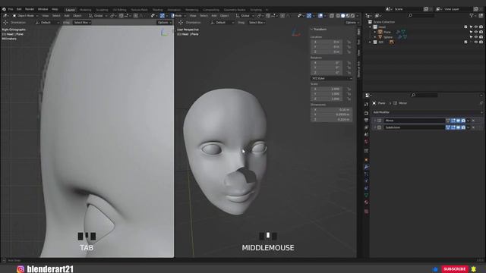The height and width of the screenshot is (273, 486).
Task: Toggle Subdivision modifier viewport display
Action: pyautogui.click(x=458, y=127)
